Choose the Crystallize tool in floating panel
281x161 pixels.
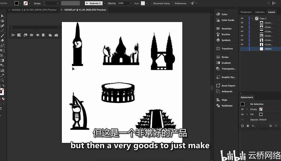(x=50, y=35)
